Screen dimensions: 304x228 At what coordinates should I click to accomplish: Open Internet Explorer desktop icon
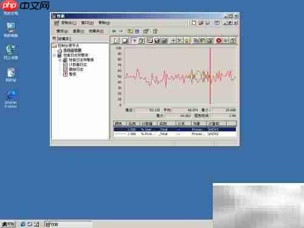click(x=11, y=98)
